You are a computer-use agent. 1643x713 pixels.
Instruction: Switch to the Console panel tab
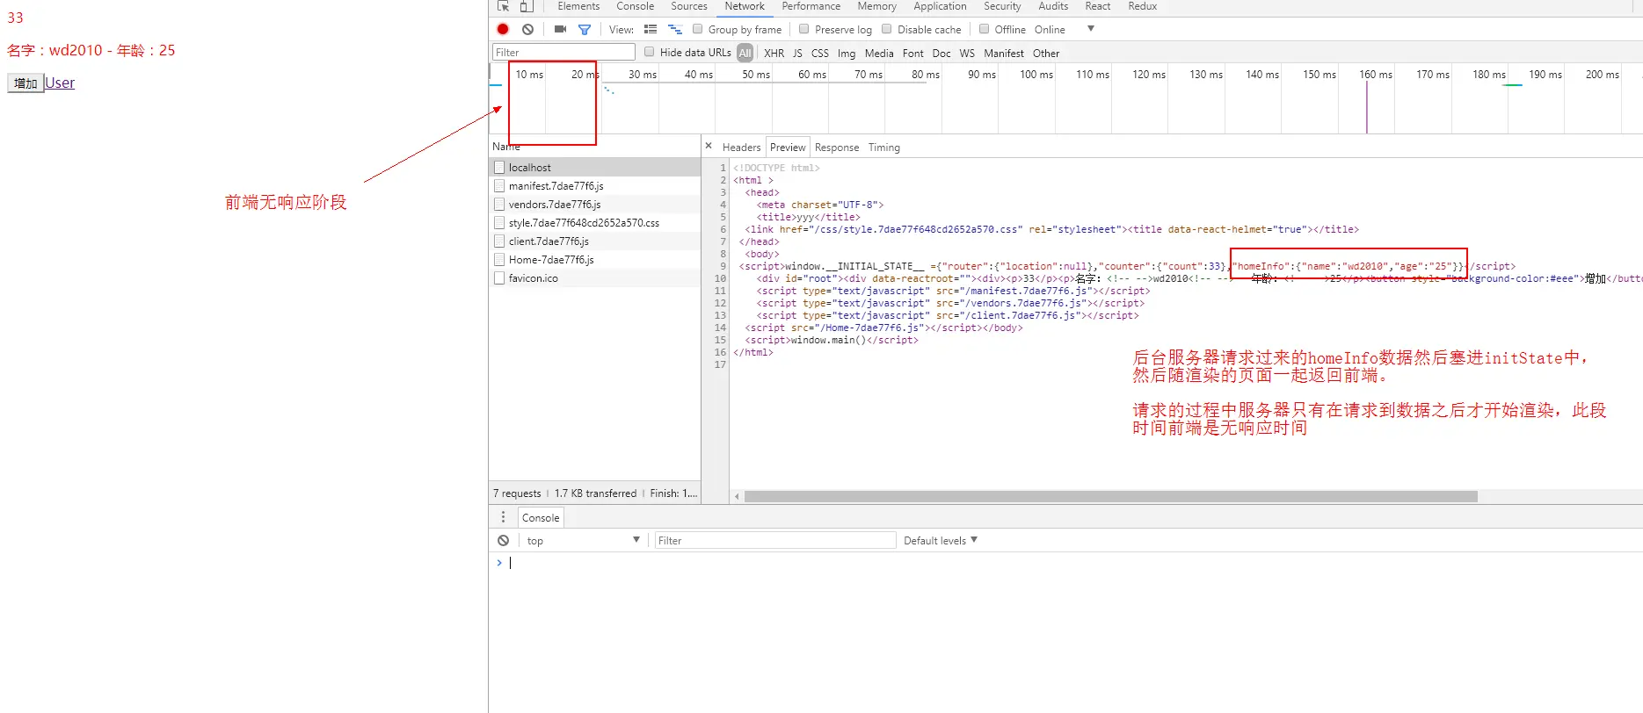coord(636,6)
